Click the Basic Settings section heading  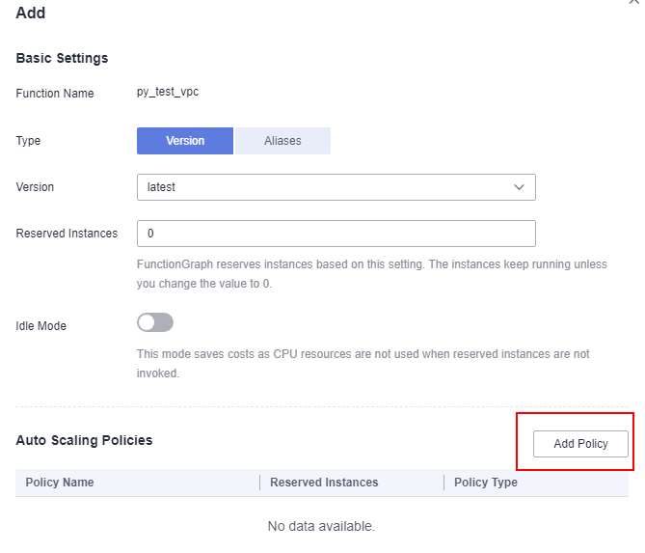(x=62, y=58)
